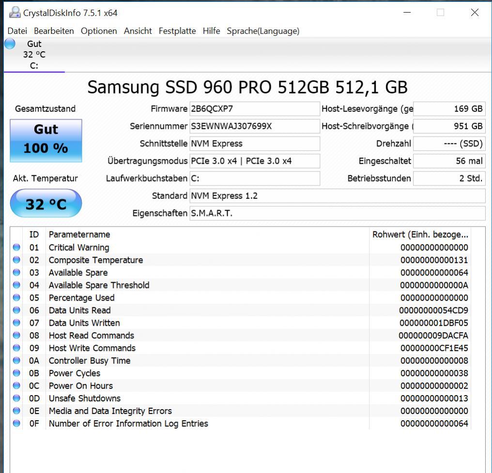Screen dimensions: 492x473
Task: Click the ID column header
Action: click(34, 234)
